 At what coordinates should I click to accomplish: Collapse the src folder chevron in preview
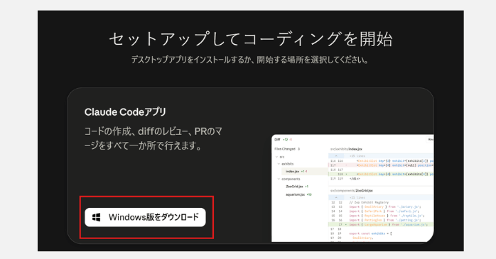click(277, 157)
